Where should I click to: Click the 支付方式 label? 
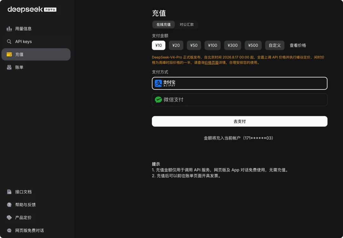[160, 72]
